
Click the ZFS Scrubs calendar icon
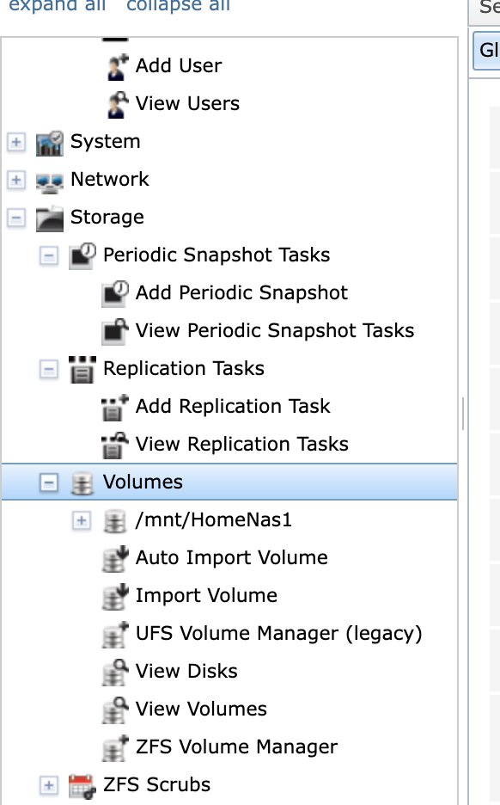point(82,786)
